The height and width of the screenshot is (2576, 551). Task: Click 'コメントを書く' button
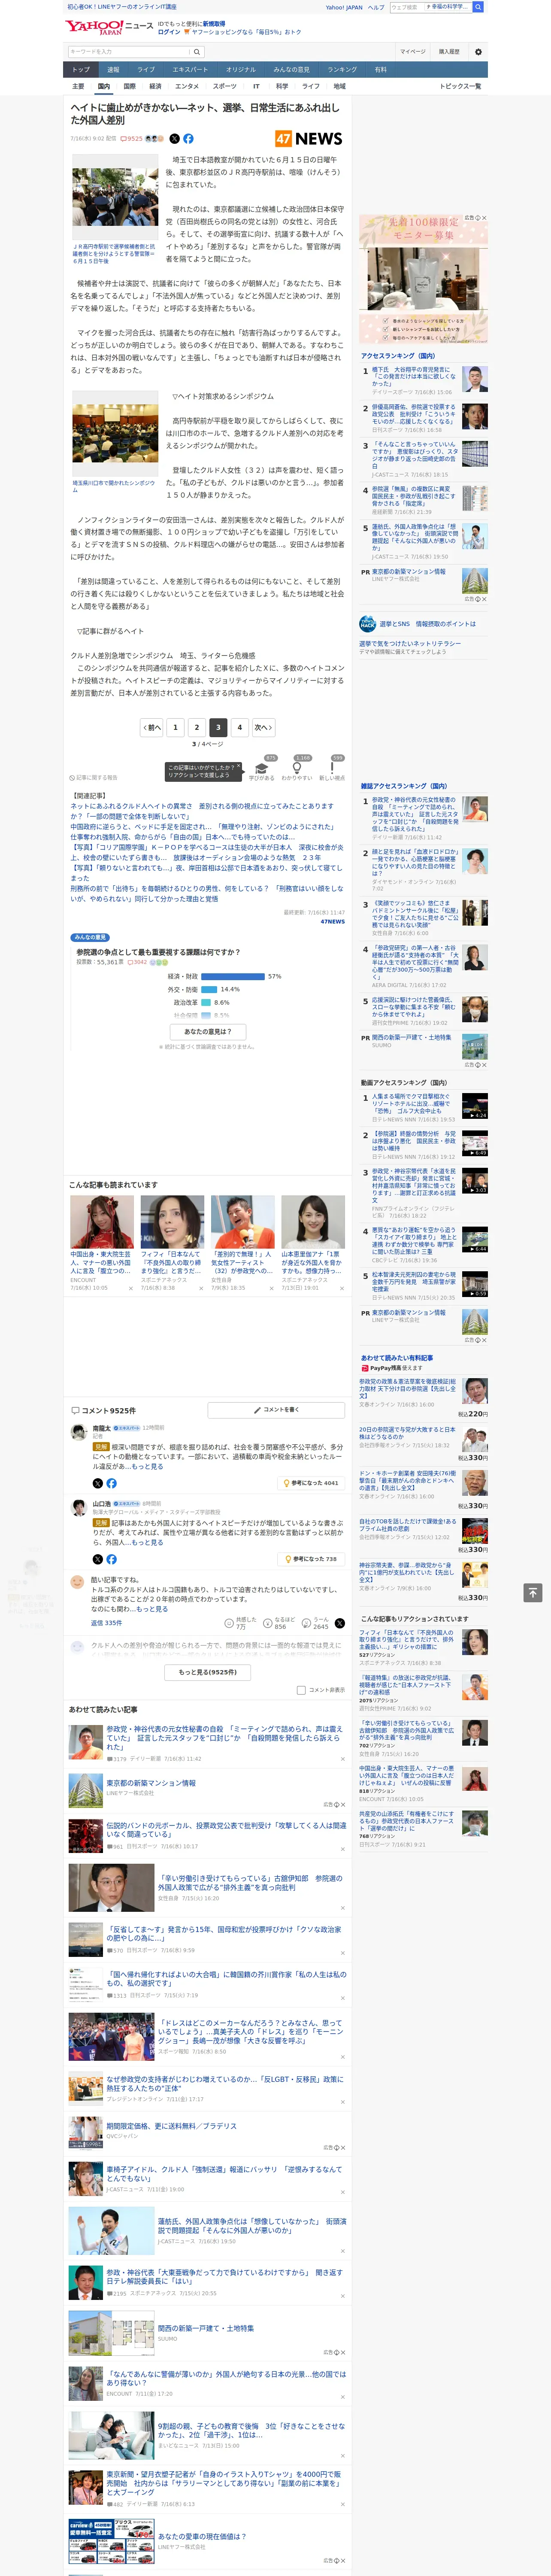276,1410
